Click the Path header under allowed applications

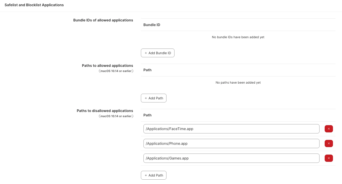point(147,70)
